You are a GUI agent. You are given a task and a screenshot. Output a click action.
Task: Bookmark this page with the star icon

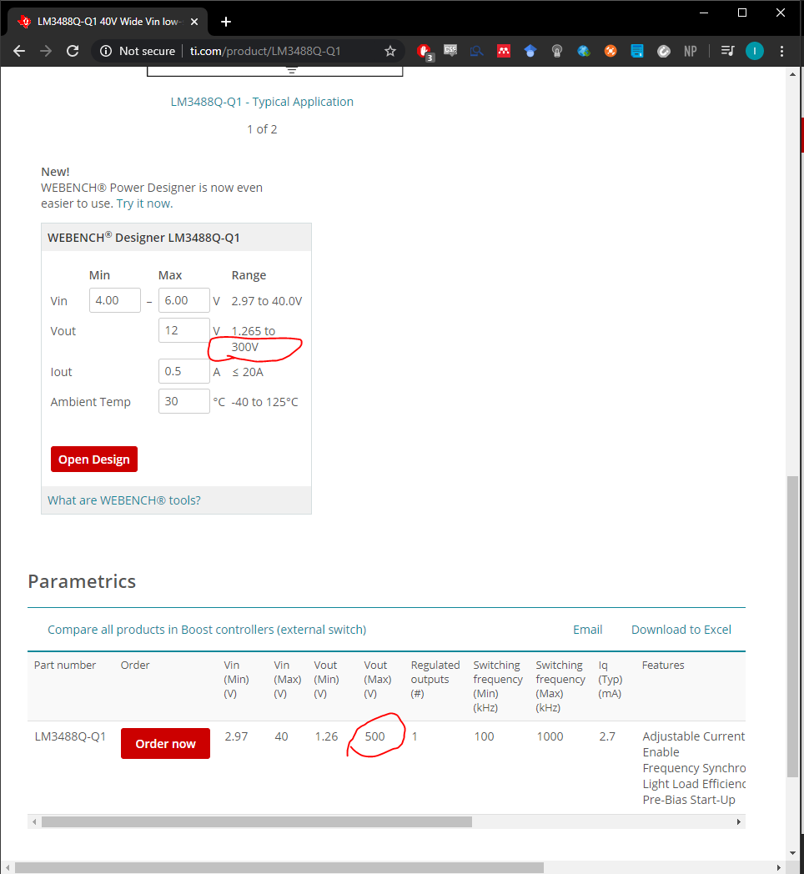click(390, 51)
